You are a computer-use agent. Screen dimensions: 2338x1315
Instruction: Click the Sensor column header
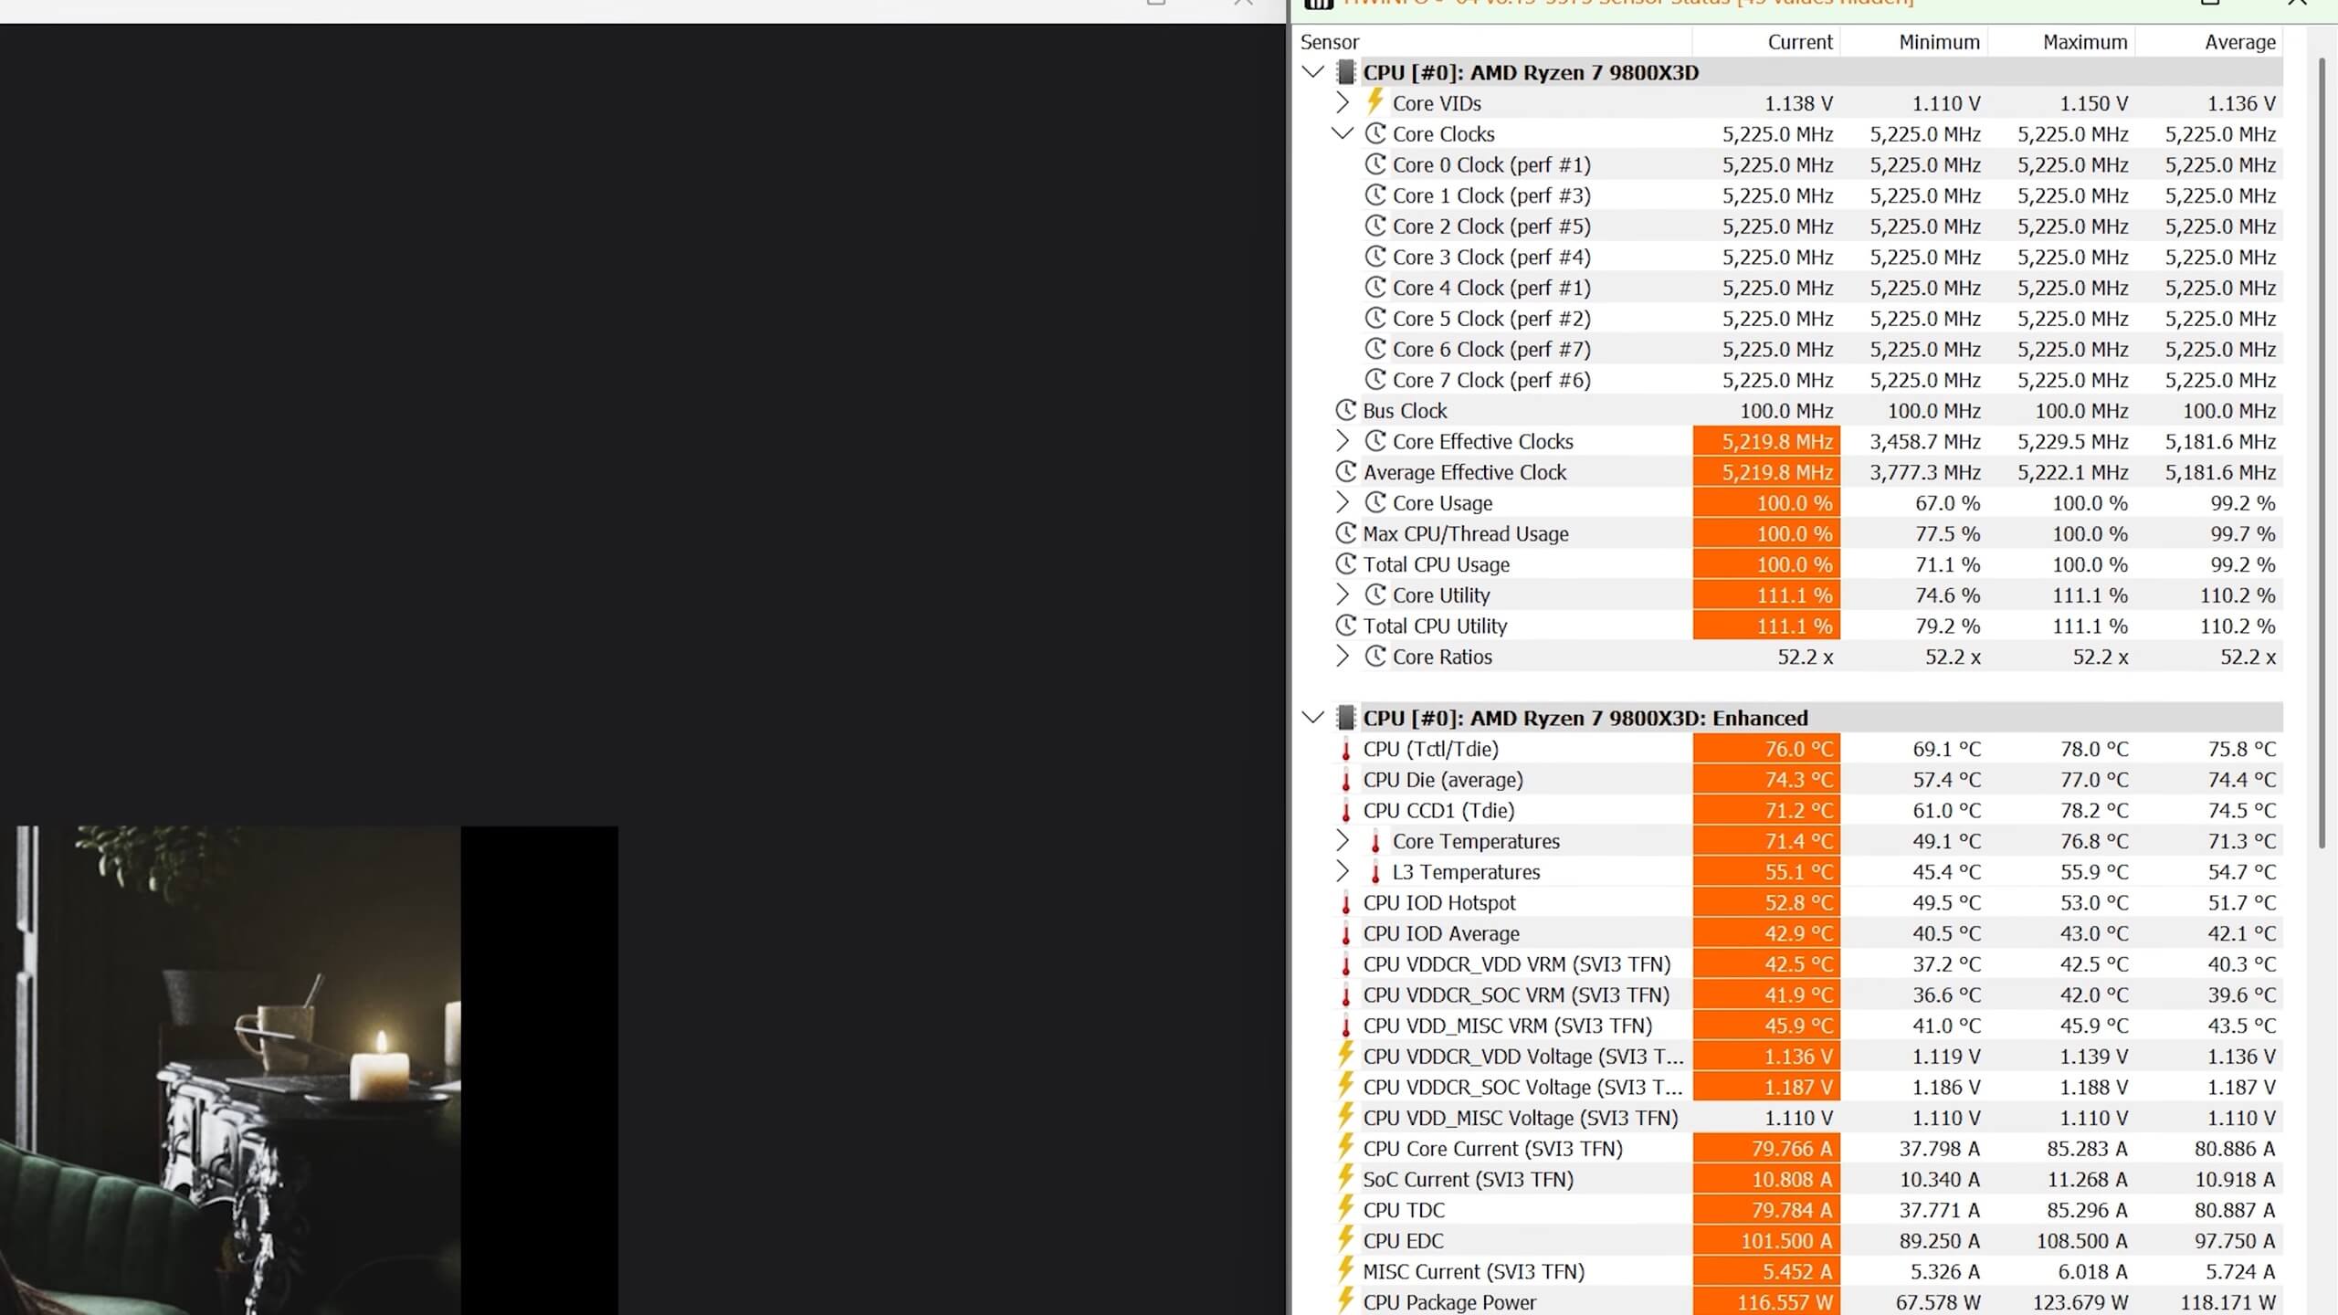[1493, 42]
